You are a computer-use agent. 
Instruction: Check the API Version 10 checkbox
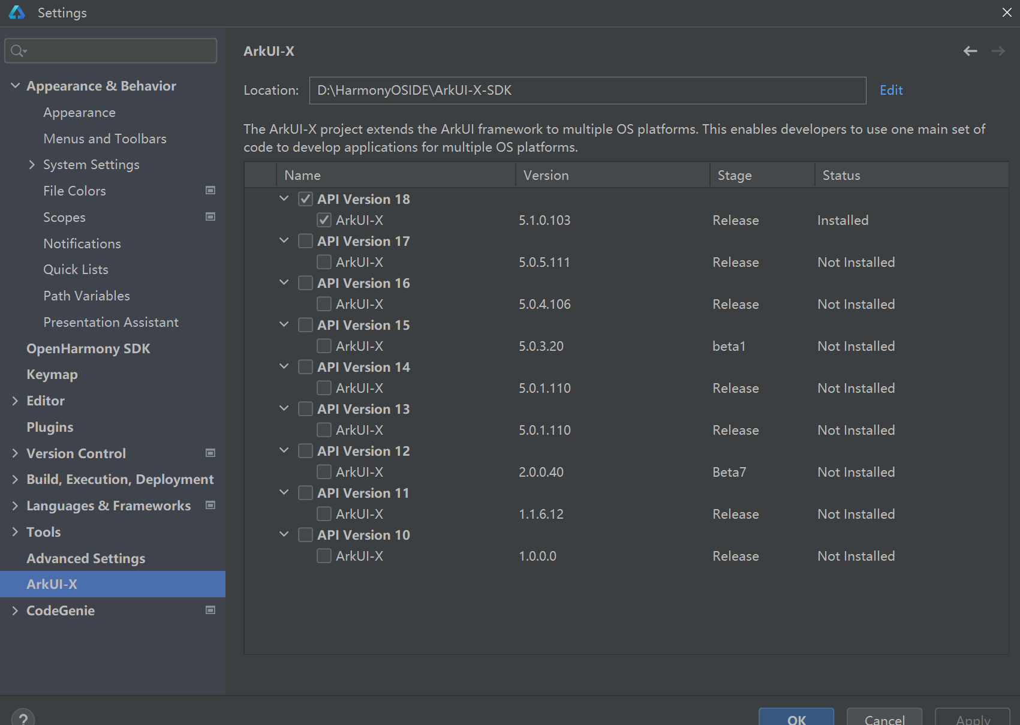click(x=305, y=535)
